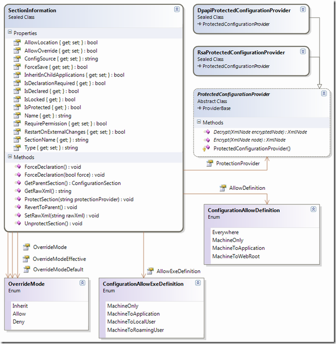336x344 pixels.
Task: Select 'GetParentSection() : ConfigurationSection' row
Action: 73,183
